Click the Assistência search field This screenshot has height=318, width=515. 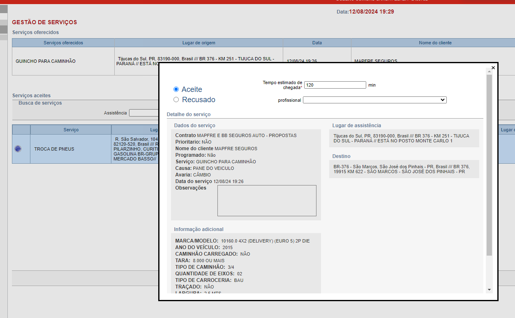click(x=143, y=113)
